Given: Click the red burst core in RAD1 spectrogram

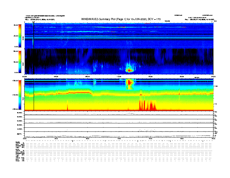Looking at the screenshot, I should pyautogui.click(x=129, y=70).
